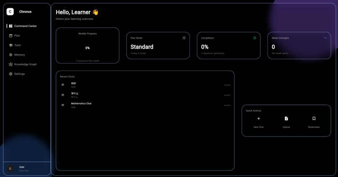Open Bookmarks via the bookmark icon
This screenshot has height=177, width=338.
coord(314,119)
